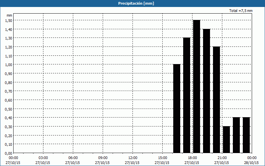Screen dimensions: 265x166
Task: Click the 03:00 time label
Action: 43,158
